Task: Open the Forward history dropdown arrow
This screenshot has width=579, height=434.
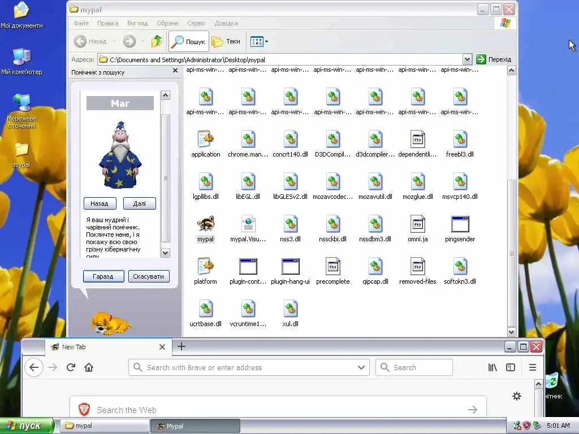Action: pyautogui.click(x=142, y=41)
